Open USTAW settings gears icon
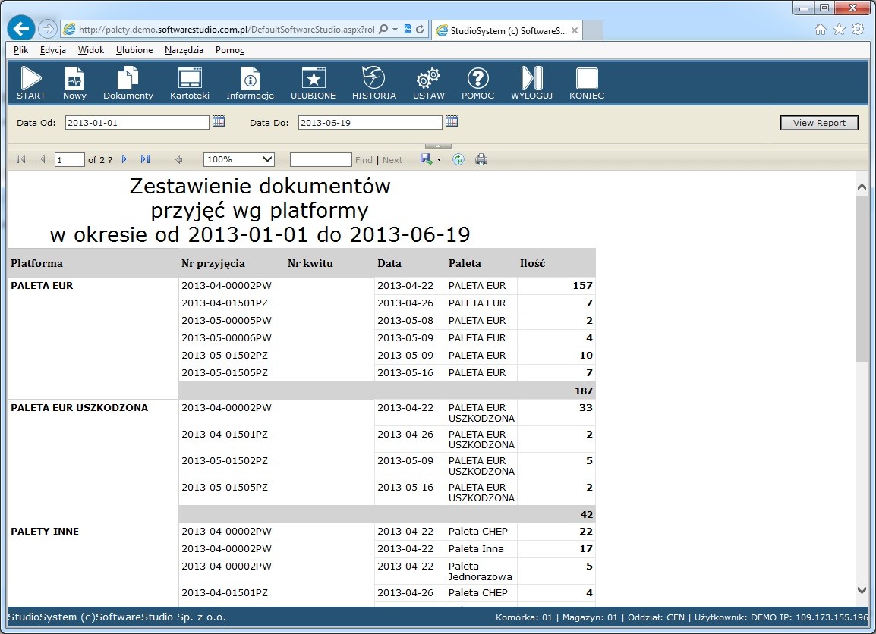Image resolution: width=876 pixels, height=634 pixels. (x=428, y=78)
